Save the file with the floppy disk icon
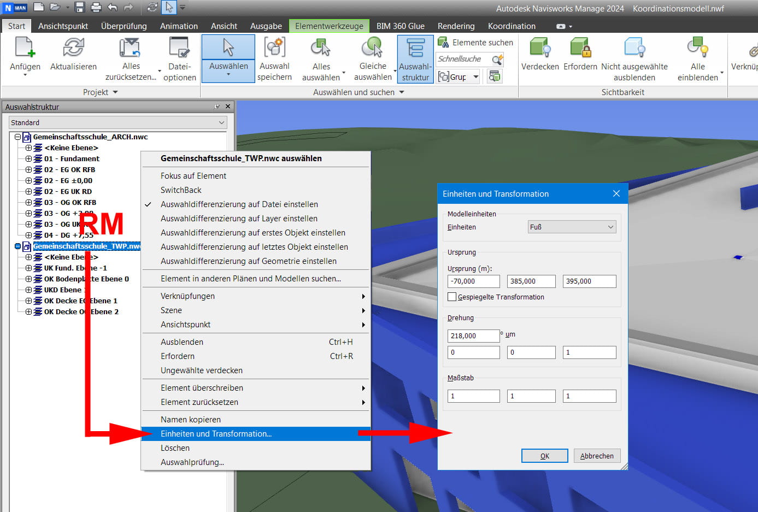This screenshot has height=512, width=758. point(80,7)
